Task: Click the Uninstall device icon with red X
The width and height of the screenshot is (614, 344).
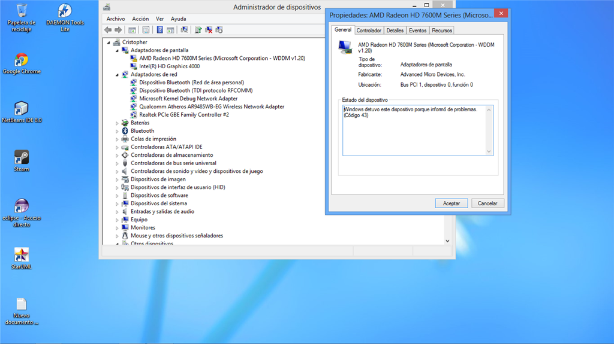Action: pyautogui.click(x=209, y=30)
